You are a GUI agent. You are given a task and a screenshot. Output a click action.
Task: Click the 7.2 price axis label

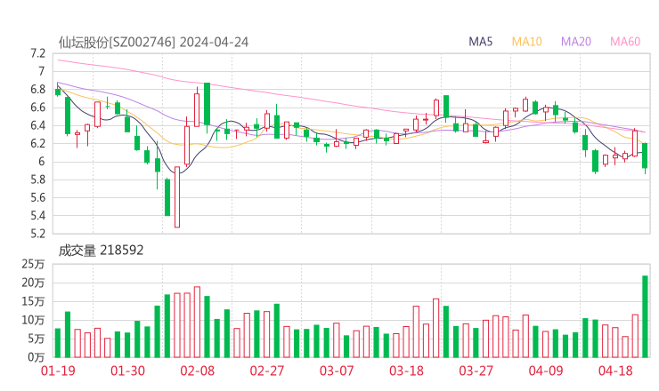point(37,53)
